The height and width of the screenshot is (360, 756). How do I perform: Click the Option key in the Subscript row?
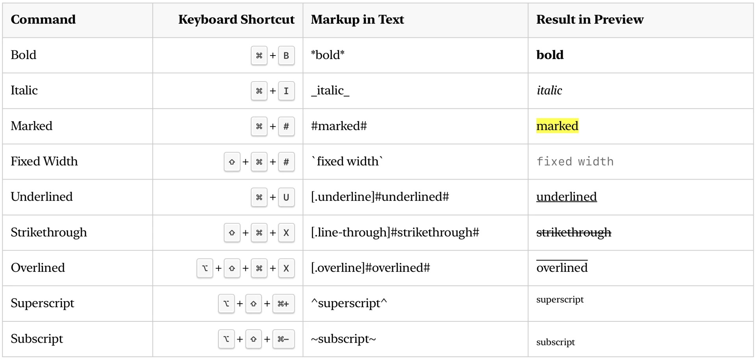click(226, 339)
